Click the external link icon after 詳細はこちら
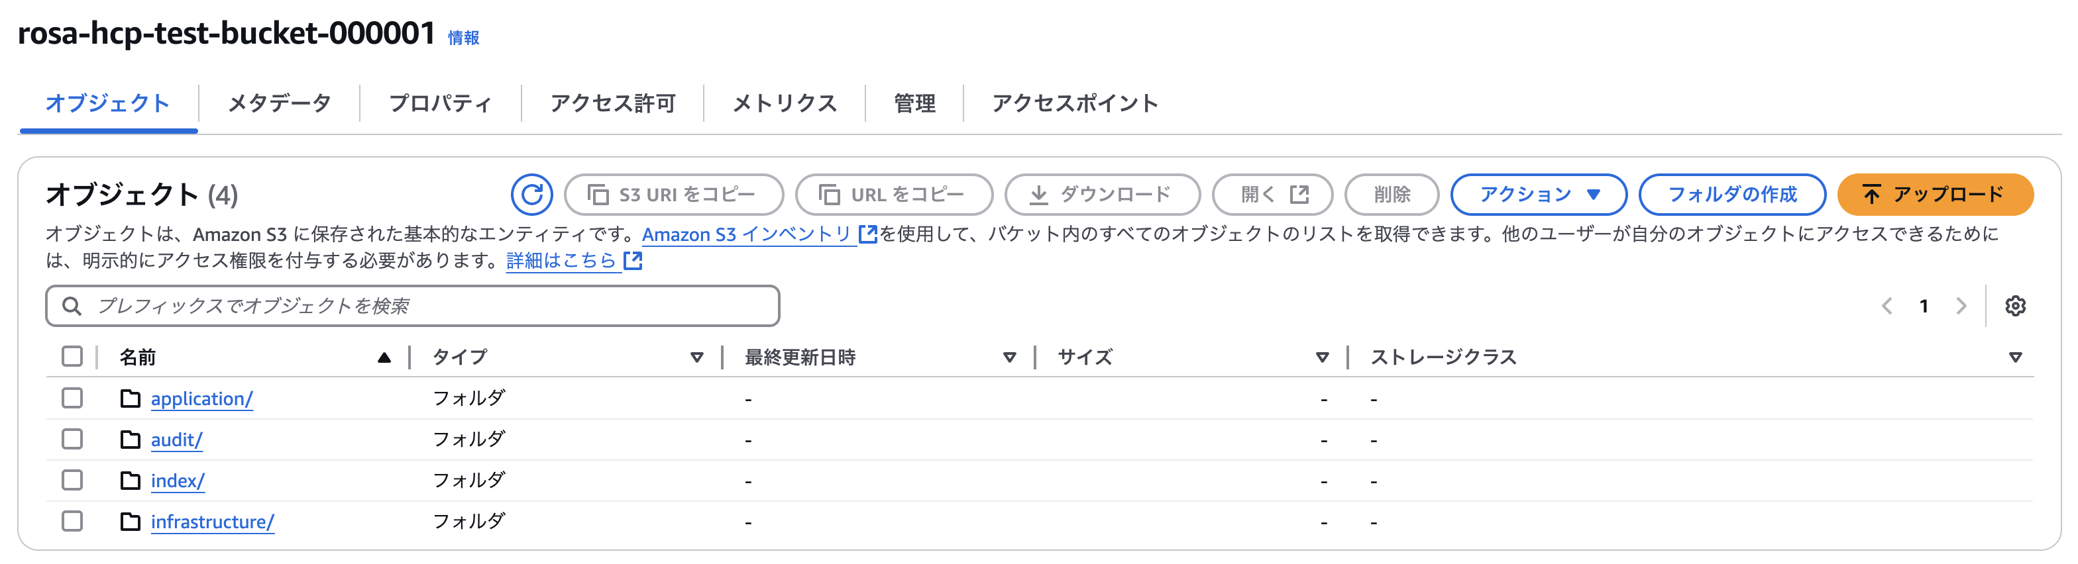This screenshot has height=564, width=2078. tap(633, 260)
